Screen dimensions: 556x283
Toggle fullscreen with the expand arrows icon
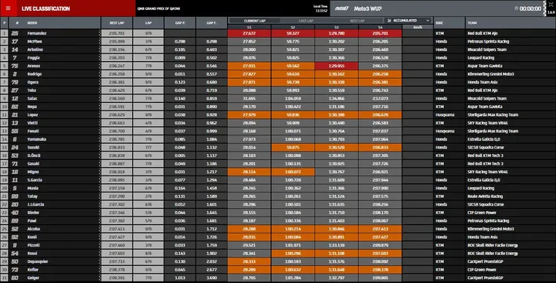click(551, 5)
